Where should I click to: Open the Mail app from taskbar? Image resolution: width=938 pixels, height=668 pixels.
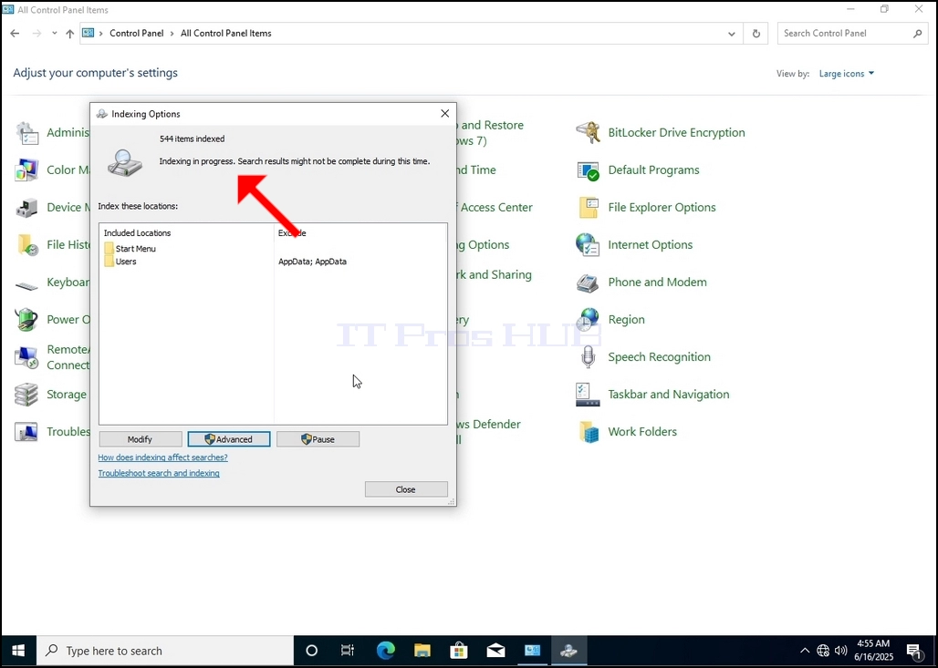point(496,651)
